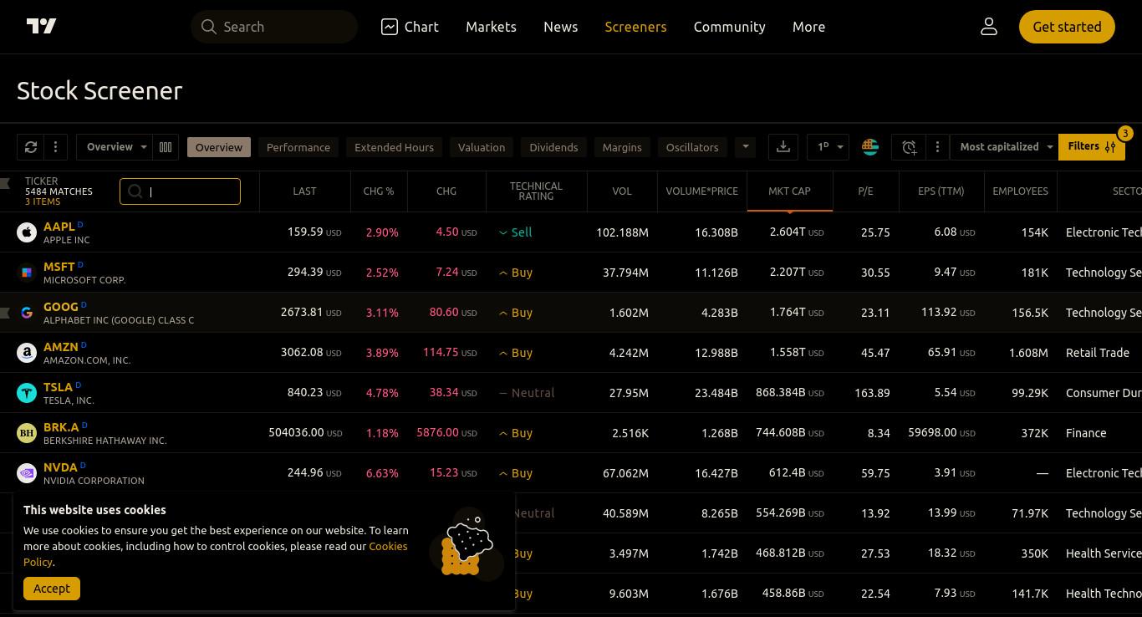The height and width of the screenshot is (617, 1142).
Task: Select the Overview column tab
Action: (x=219, y=147)
